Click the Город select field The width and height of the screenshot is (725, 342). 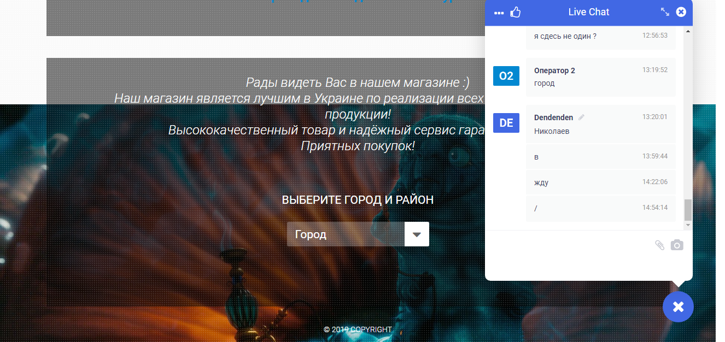click(x=358, y=234)
